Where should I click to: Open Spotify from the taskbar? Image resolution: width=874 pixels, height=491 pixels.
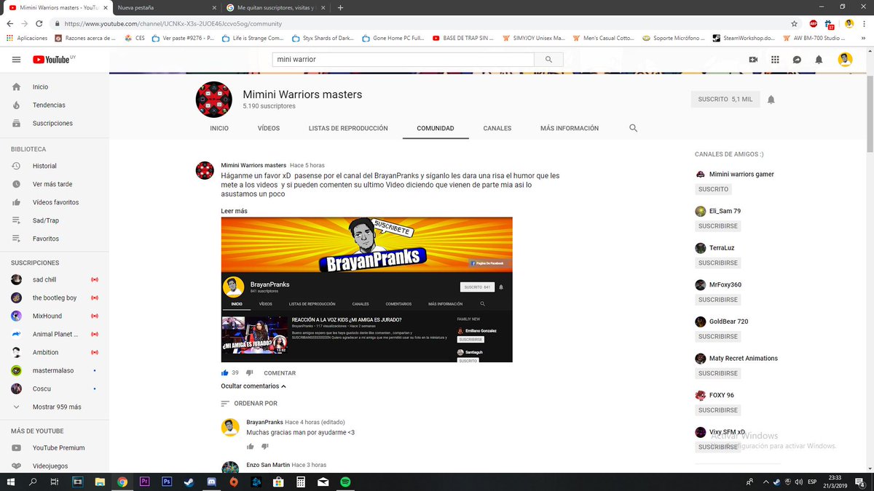pyautogui.click(x=345, y=482)
